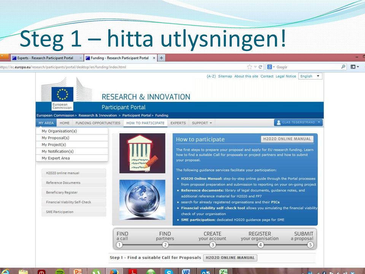Click European Commission in the breadcrumb

tap(56, 115)
